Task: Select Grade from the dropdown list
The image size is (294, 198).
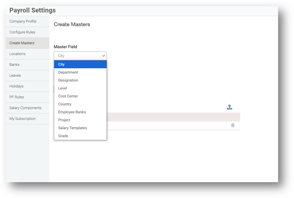Action: 80,136
